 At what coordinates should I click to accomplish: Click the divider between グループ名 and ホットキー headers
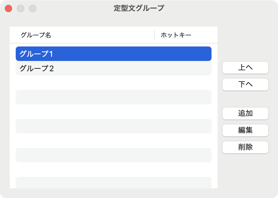tap(154, 35)
